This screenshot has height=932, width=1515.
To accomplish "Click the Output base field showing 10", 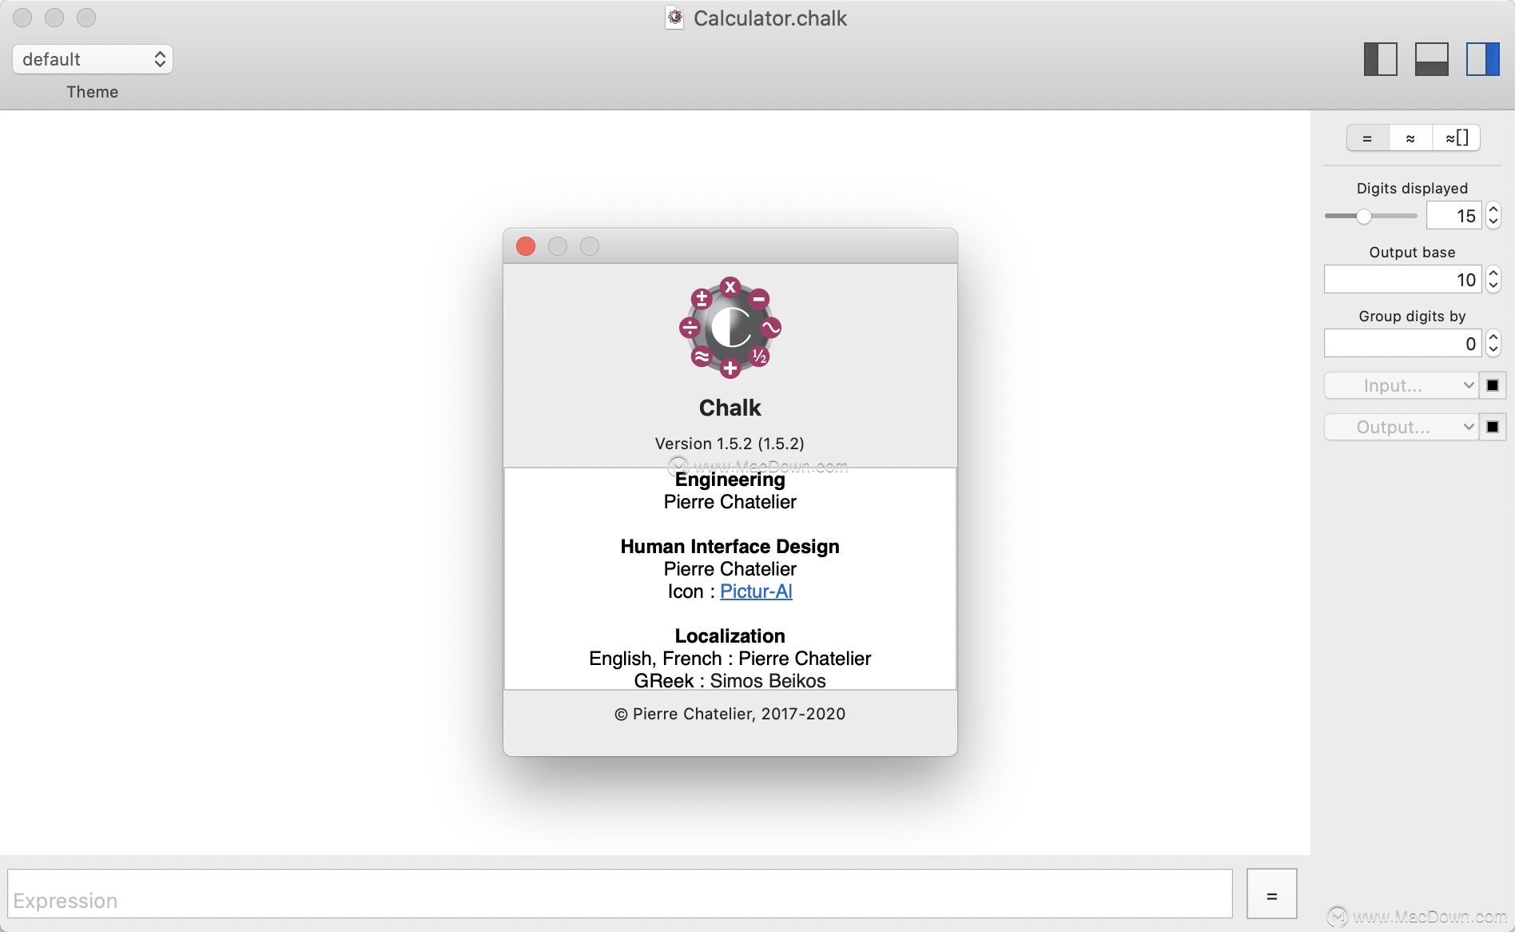I will (1403, 280).
